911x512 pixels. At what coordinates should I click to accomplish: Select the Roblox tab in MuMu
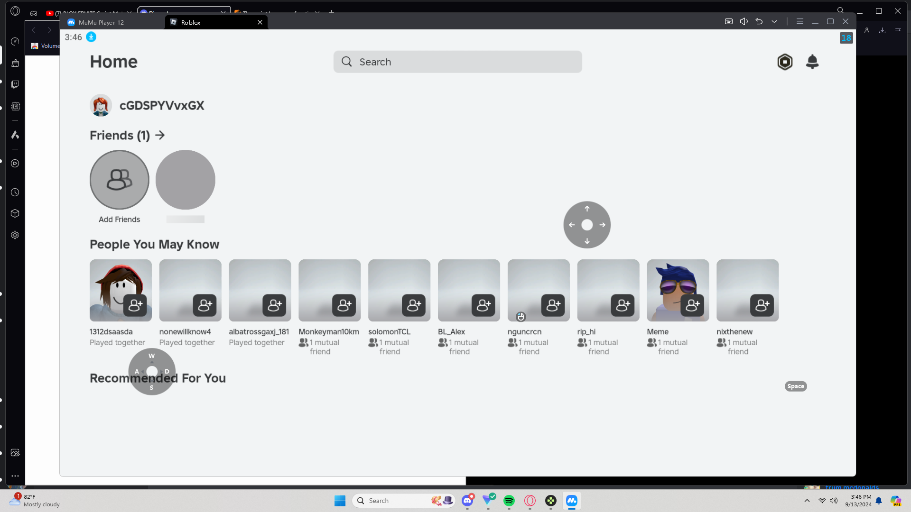216,22
